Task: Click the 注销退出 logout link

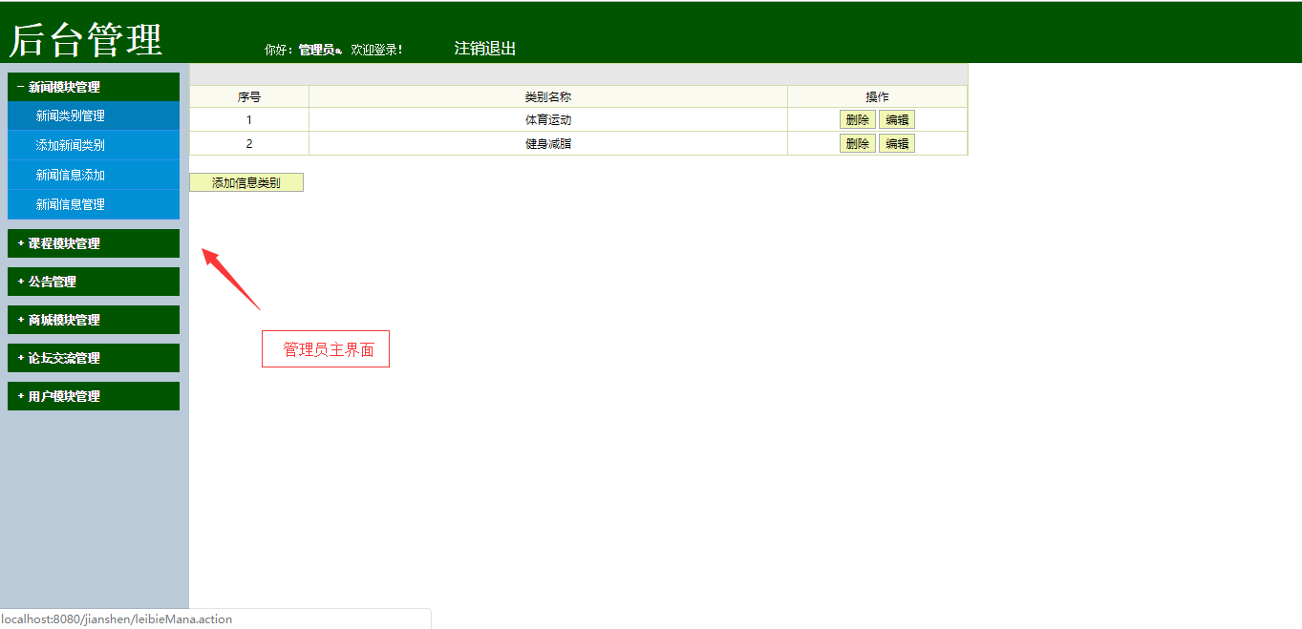Action: tap(485, 49)
